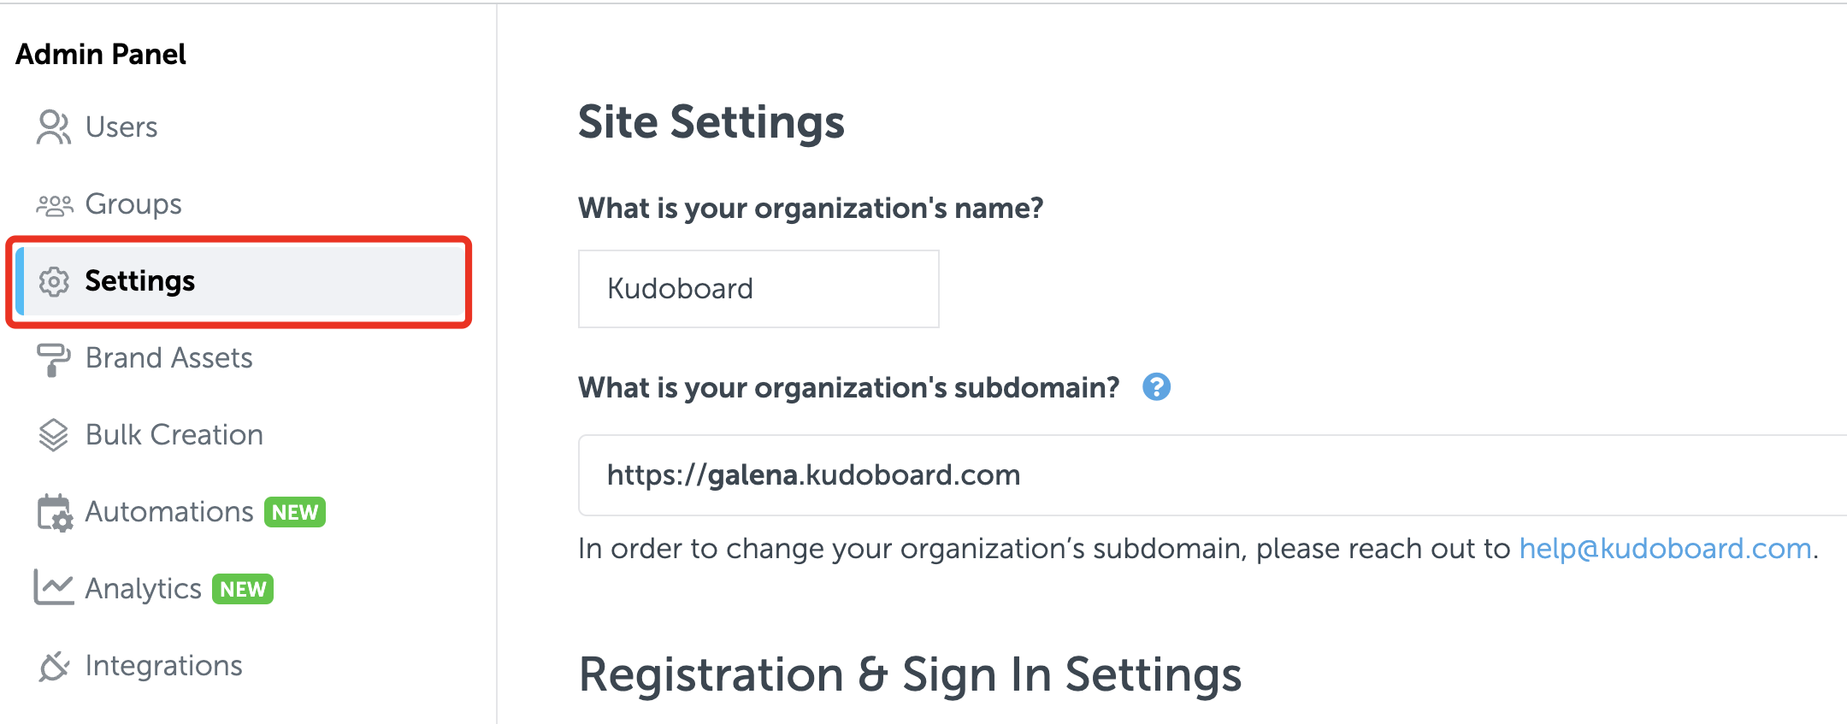This screenshot has width=1847, height=724.
Task: Click the organization name field containing Kudoboard
Action: (758, 289)
